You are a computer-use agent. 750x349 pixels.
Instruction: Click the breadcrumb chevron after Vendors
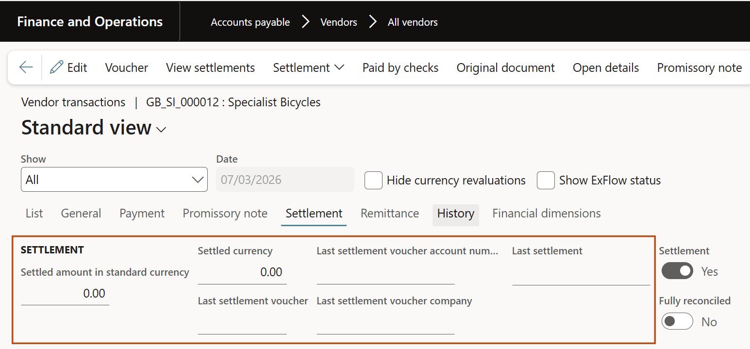tap(372, 22)
